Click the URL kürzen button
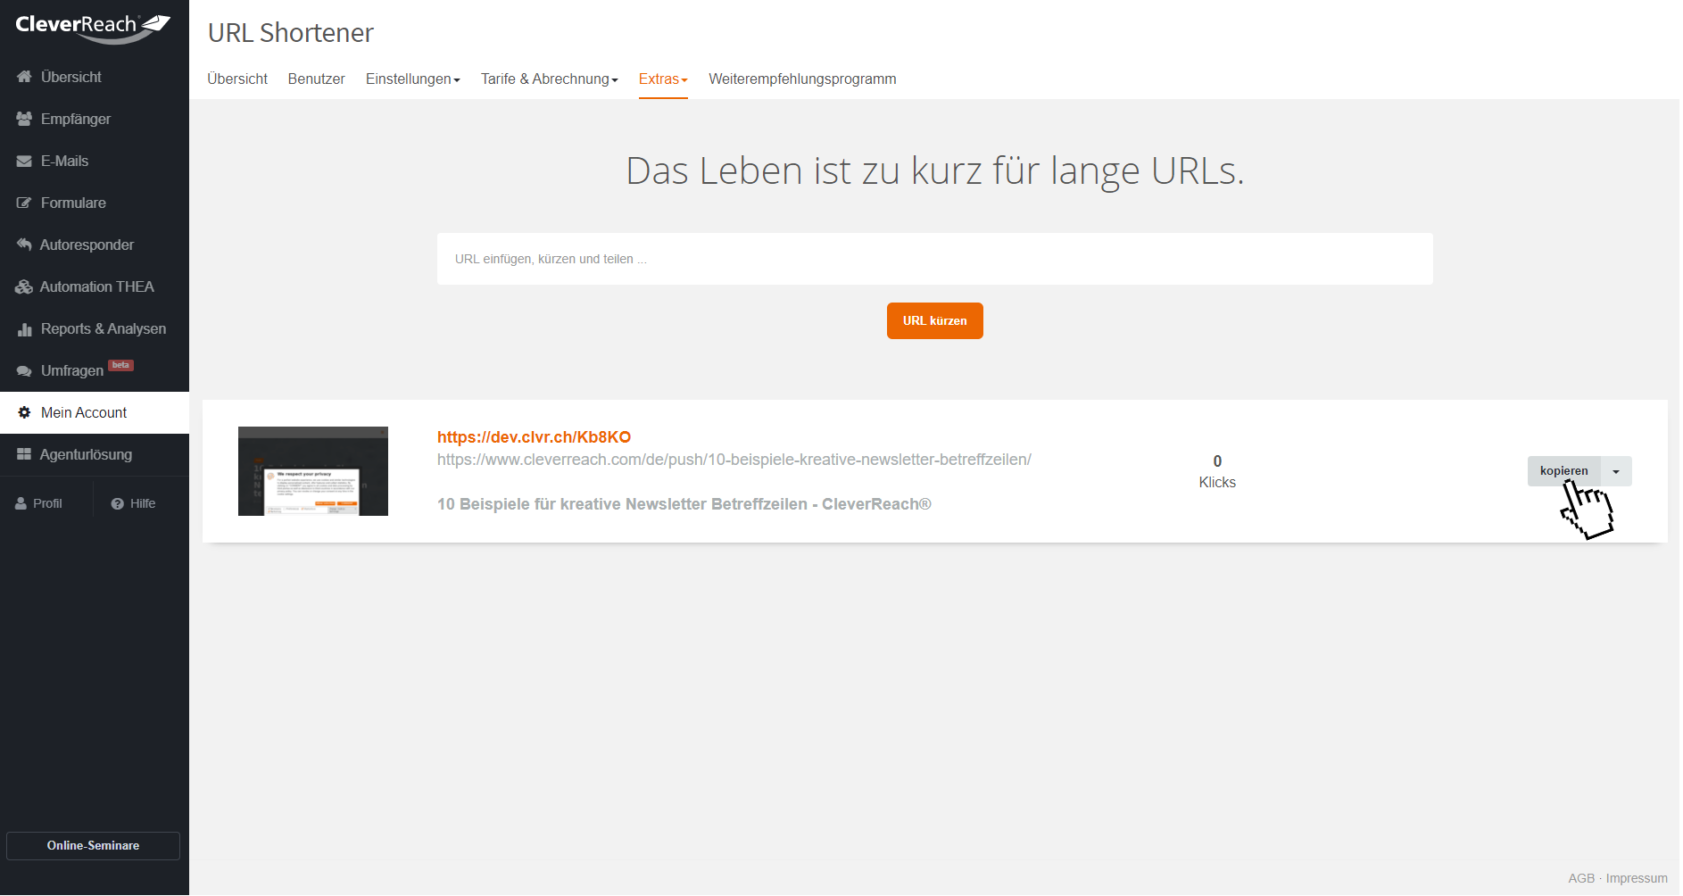This screenshot has width=1683, height=896. [x=934, y=320]
